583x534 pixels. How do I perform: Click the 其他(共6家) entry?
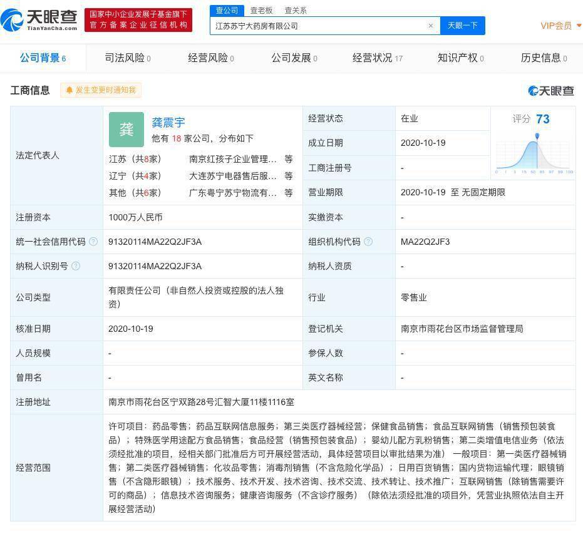coord(135,193)
